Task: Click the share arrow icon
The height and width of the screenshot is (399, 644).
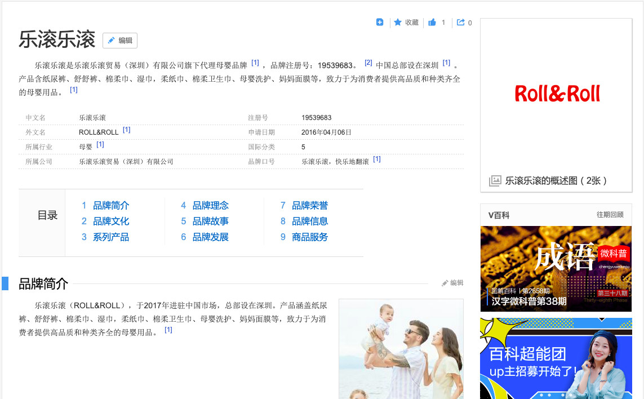Action: (x=461, y=22)
